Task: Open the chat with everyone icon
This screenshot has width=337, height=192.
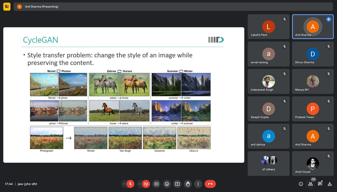Action: [x=320, y=184]
